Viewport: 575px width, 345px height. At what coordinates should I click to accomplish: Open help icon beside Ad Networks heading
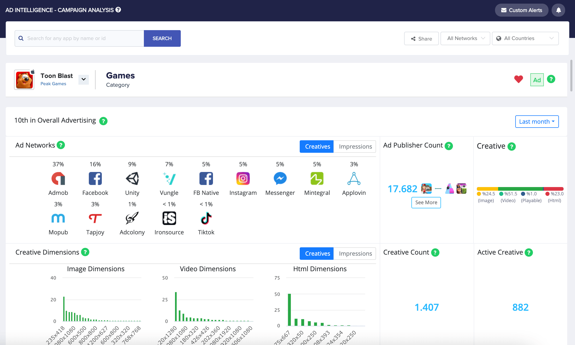coord(61,145)
